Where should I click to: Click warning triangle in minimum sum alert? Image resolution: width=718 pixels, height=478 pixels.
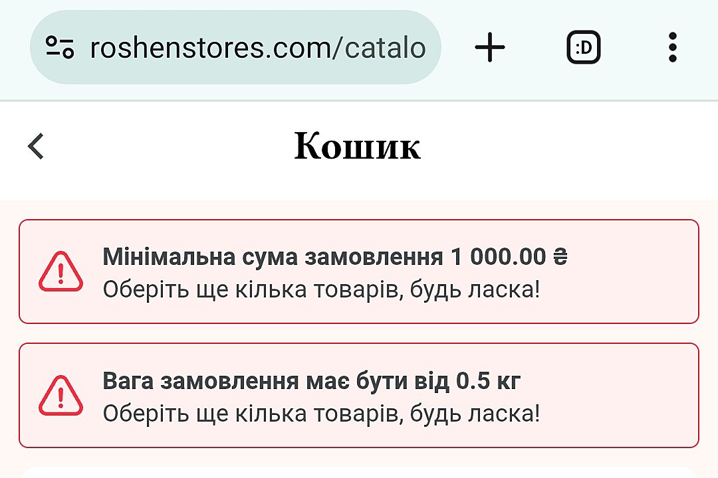point(60,272)
